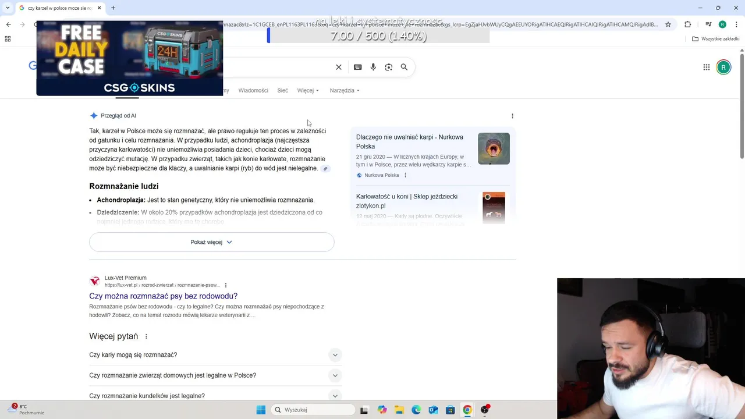Open Microsoft Edge from the taskbar

[416, 410]
